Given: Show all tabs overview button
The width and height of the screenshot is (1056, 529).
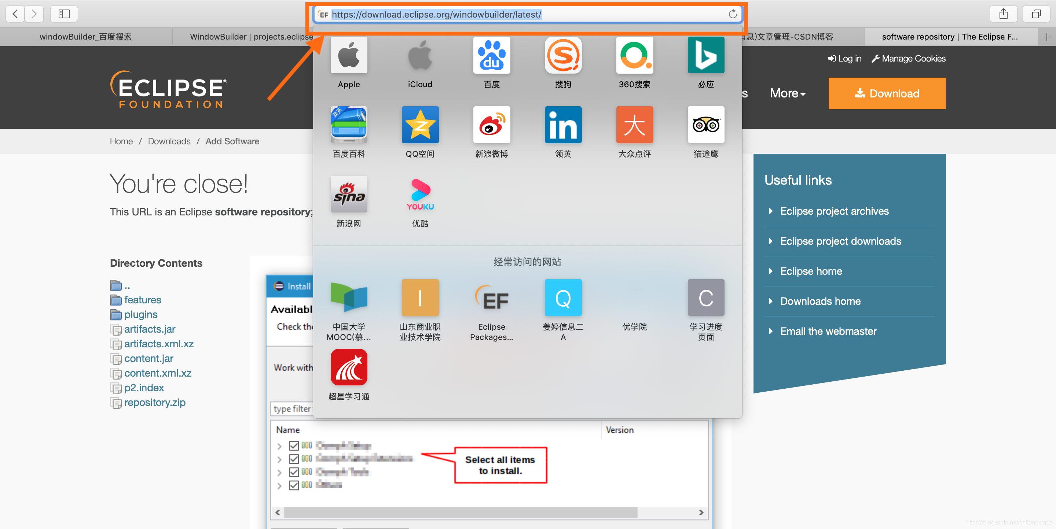Looking at the screenshot, I should (x=1036, y=14).
